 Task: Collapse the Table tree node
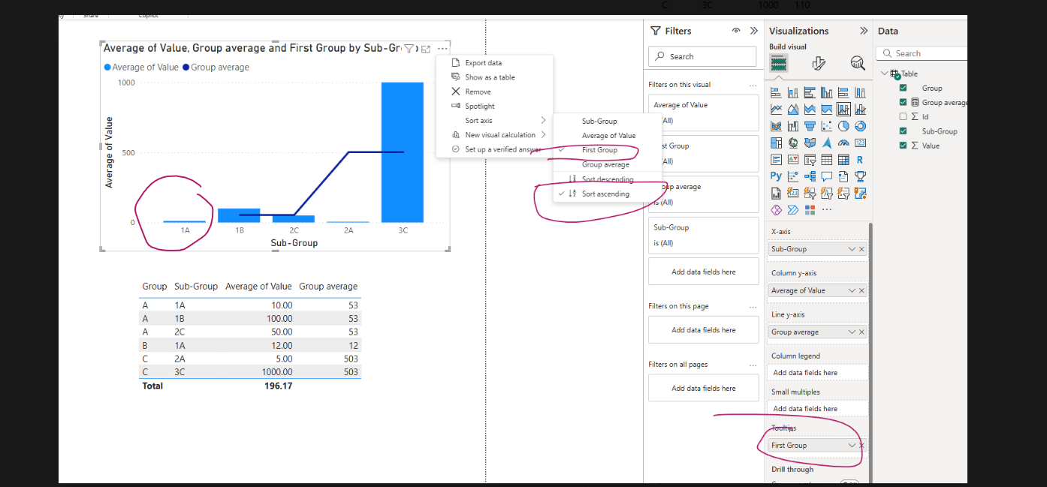[x=884, y=74]
